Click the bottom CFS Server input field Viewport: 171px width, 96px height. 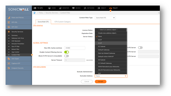[x=148, y=56]
